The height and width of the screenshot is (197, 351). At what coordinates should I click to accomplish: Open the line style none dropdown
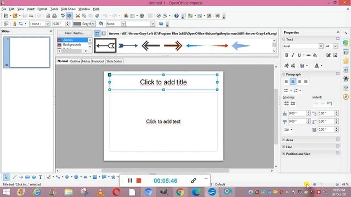pos(48,24)
